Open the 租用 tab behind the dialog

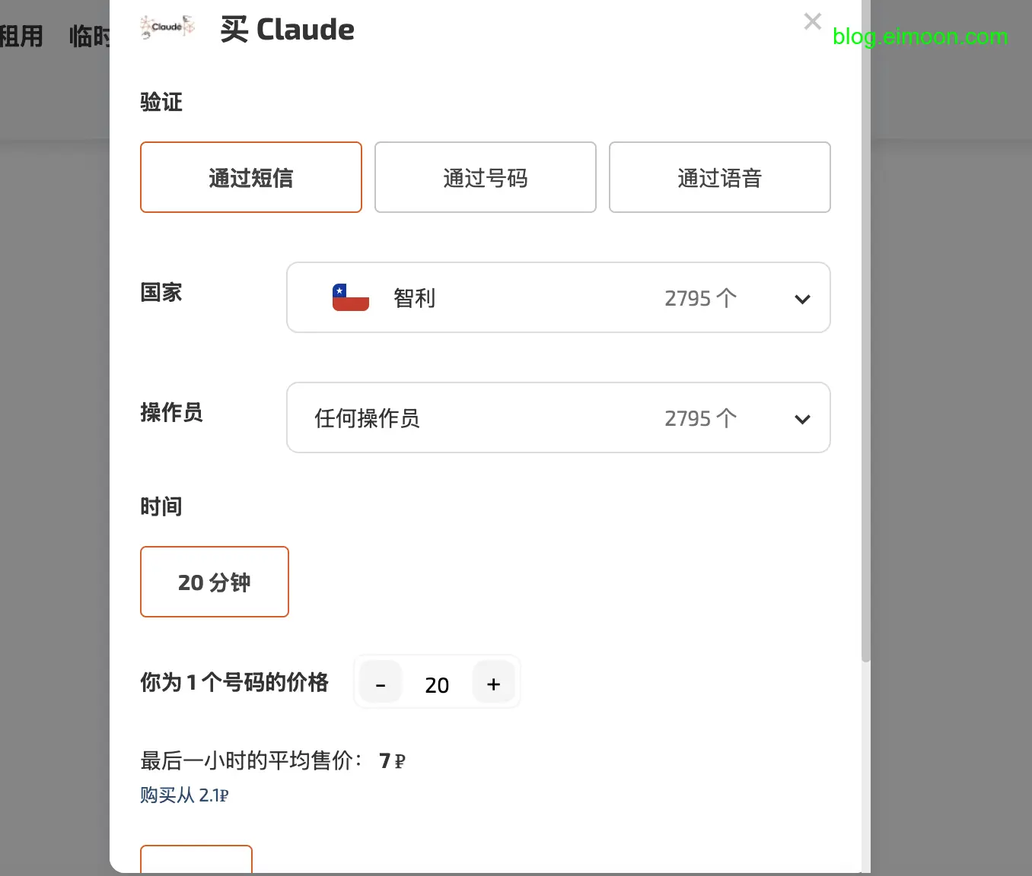(21, 36)
